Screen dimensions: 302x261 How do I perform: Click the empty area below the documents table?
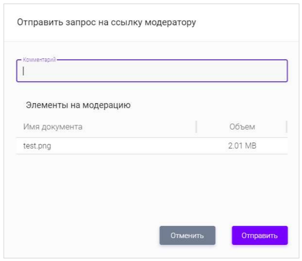pos(151,186)
